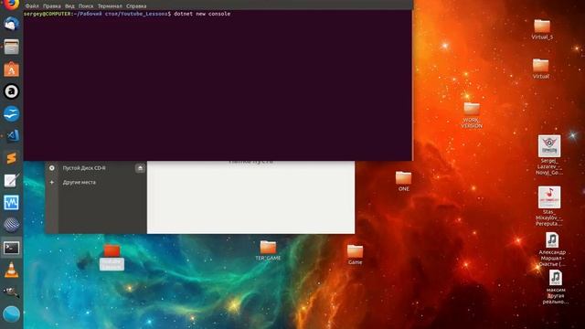Launch VLC media player from dock

point(11,270)
